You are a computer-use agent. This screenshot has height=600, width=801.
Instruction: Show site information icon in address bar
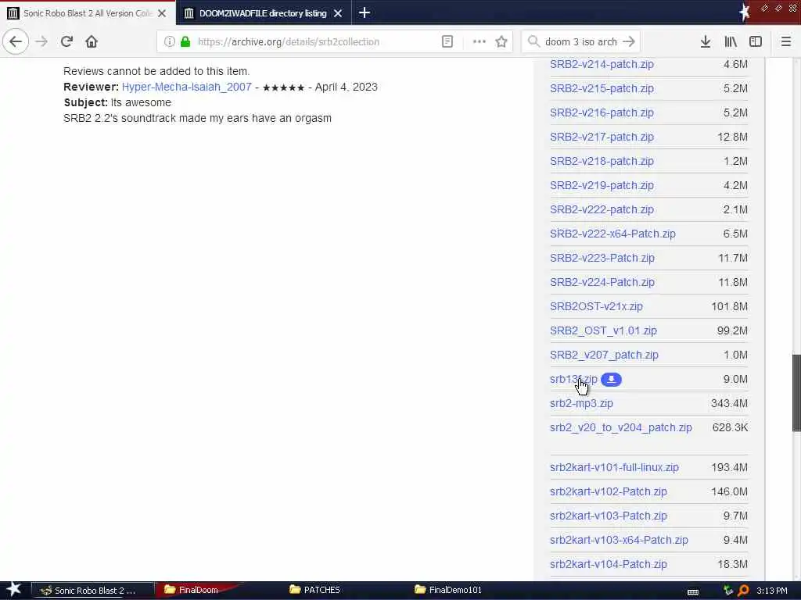pos(169,42)
